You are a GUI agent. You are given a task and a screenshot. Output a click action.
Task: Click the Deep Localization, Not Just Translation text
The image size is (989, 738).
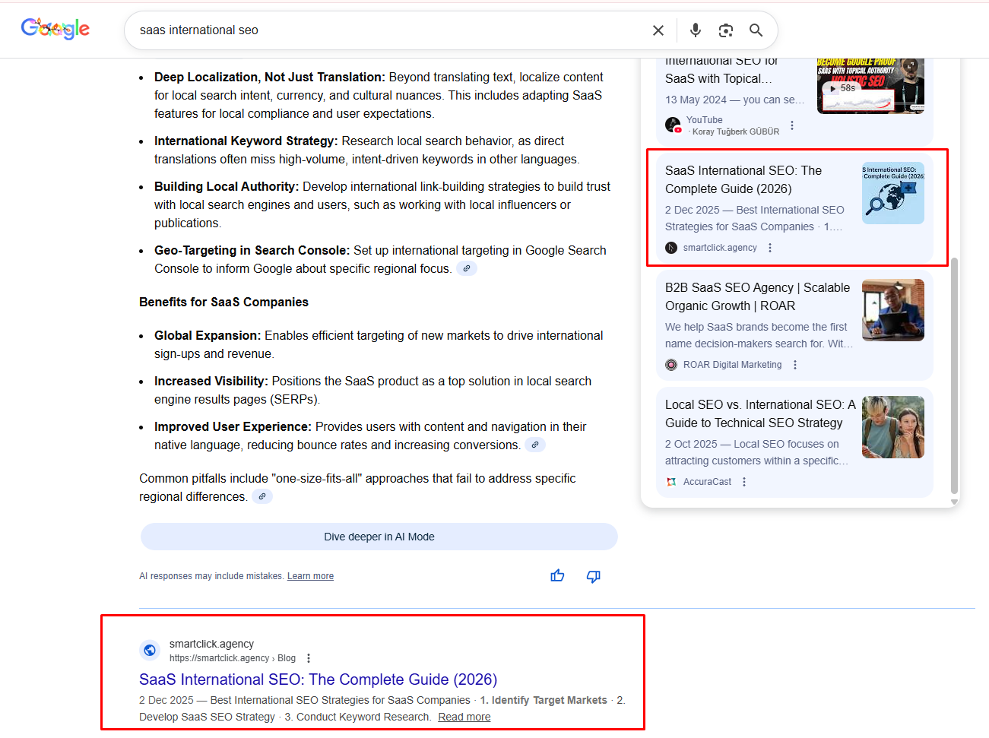270,77
